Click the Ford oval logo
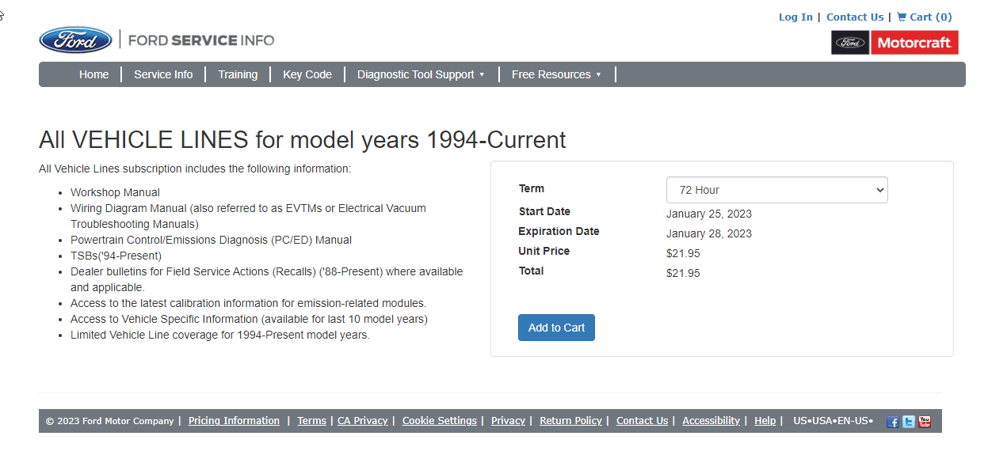The height and width of the screenshot is (470, 988). point(75,40)
